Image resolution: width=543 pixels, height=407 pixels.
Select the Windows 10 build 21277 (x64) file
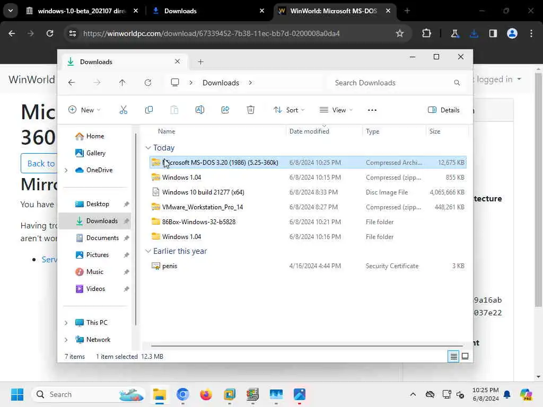308,192
